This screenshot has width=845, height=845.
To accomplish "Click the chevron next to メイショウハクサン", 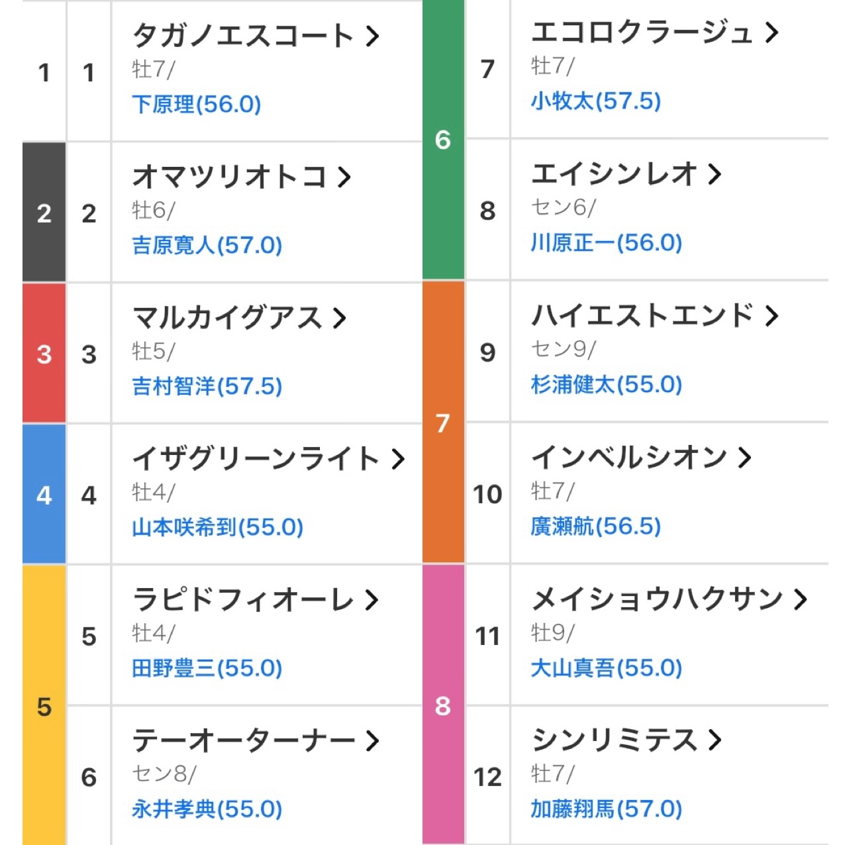I will pyautogui.click(x=801, y=599).
